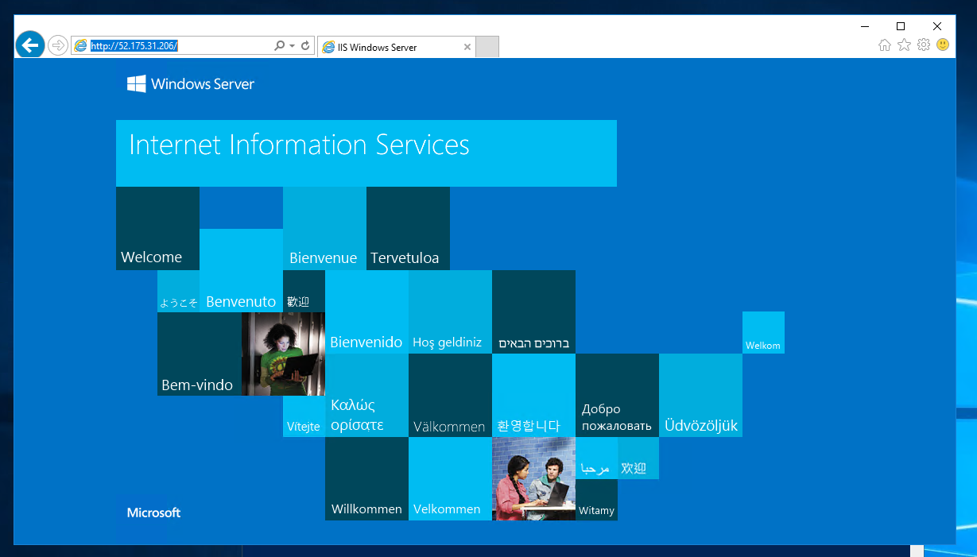Click the Microsoft logo text

tap(153, 513)
